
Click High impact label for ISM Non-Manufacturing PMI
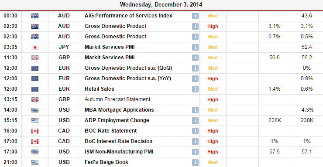[x=213, y=152]
